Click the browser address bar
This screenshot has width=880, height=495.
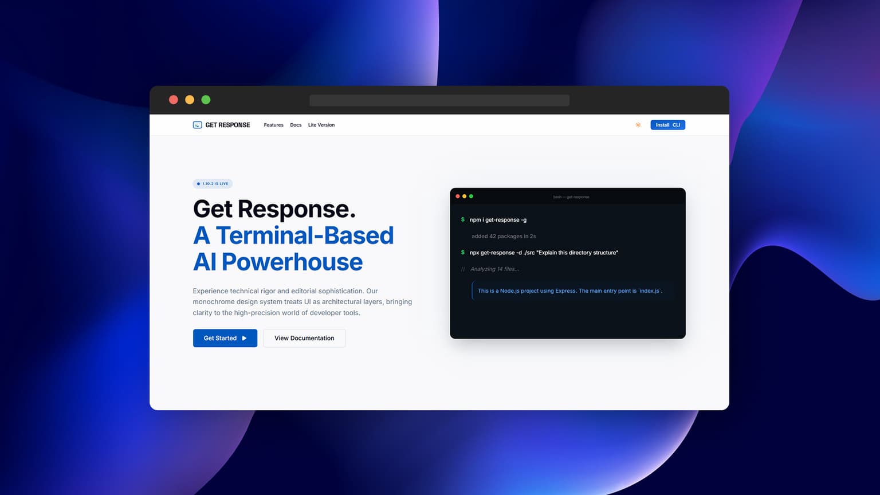pos(439,100)
